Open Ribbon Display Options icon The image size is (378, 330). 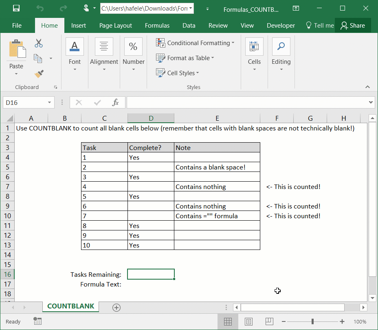(x=296, y=9)
